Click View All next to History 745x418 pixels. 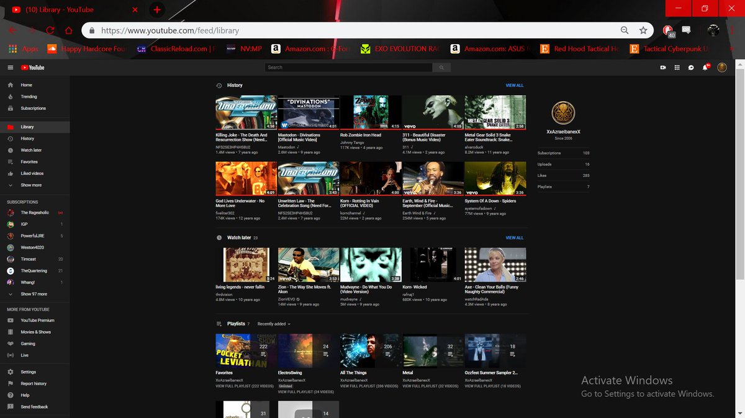(514, 86)
